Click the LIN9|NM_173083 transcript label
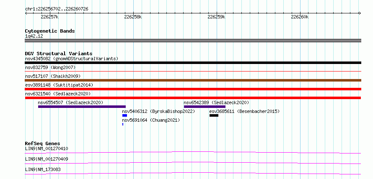Screen dimensions: 373x179 (x=43, y=169)
